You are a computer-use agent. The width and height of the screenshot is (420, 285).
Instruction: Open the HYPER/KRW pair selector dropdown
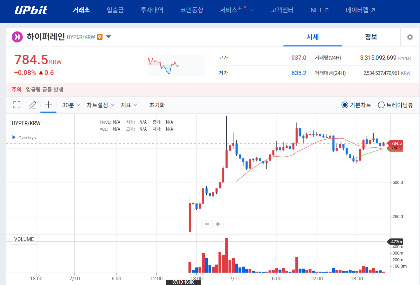tap(108, 37)
